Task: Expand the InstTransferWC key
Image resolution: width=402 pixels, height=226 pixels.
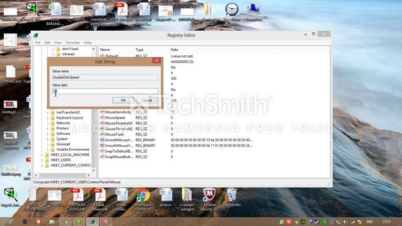Action: (x=48, y=112)
